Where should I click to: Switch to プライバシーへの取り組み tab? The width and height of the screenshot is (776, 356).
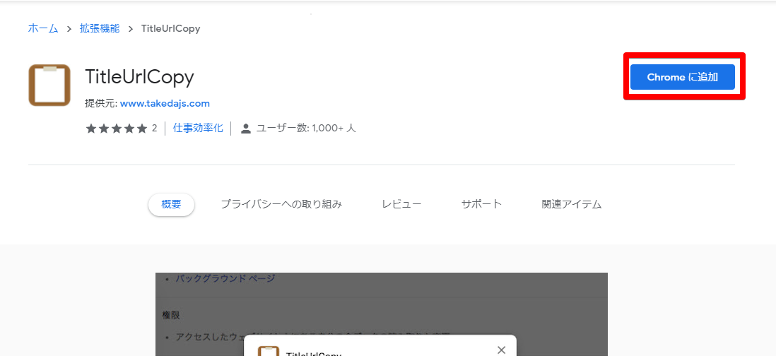(x=281, y=204)
